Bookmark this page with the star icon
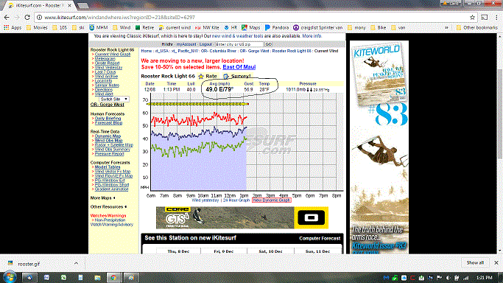 (x=472, y=18)
